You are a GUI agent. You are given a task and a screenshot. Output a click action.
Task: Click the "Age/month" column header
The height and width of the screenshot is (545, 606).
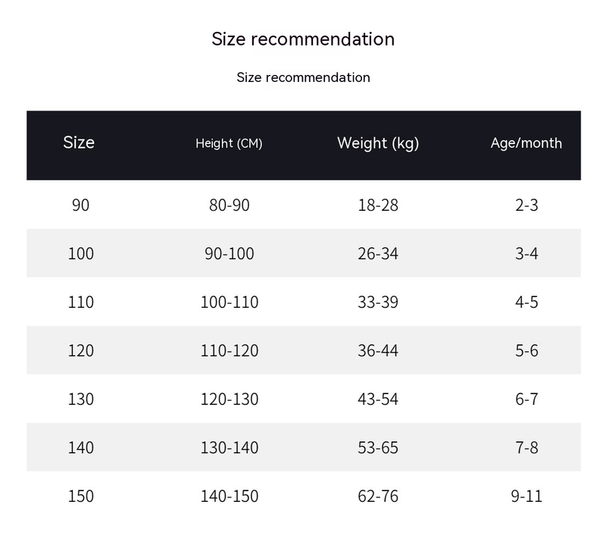click(526, 143)
